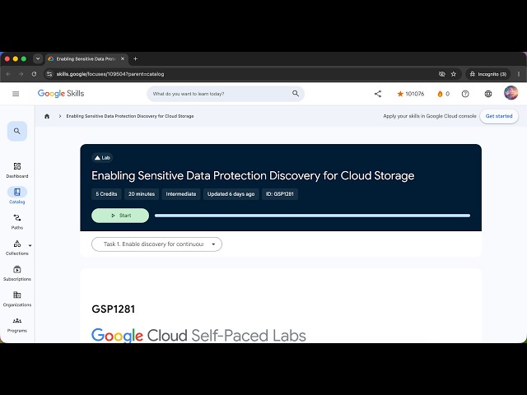Click the home breadcrumb icon
The width and height of the screenshot is (527, 395).
coord(47,116)
